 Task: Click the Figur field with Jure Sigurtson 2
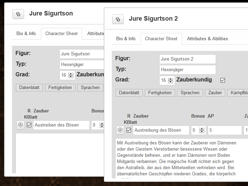[187, 59]
